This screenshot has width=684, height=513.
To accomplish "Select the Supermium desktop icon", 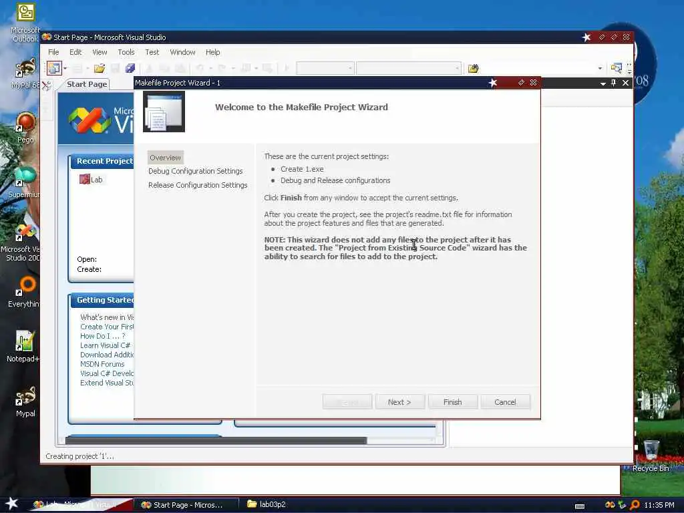I will [24, 182].
